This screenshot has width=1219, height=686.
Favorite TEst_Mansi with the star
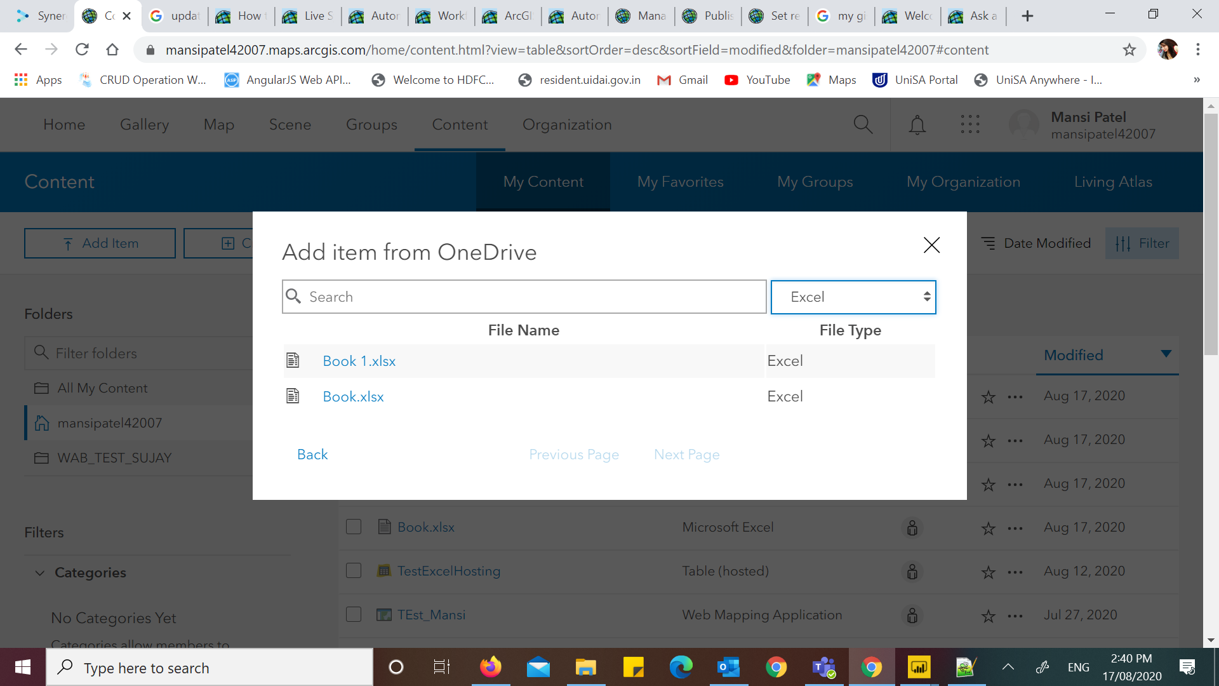tap(988, 616)
